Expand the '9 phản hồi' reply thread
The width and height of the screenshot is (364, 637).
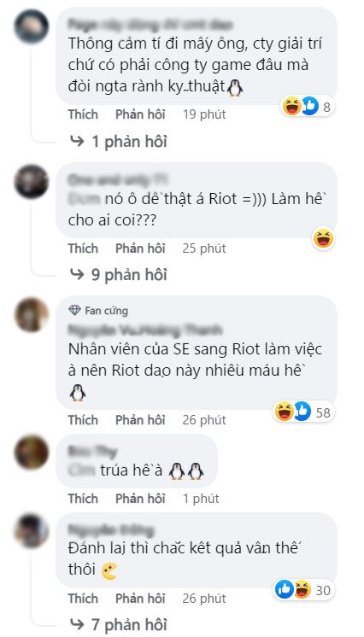tap(119, 275)
